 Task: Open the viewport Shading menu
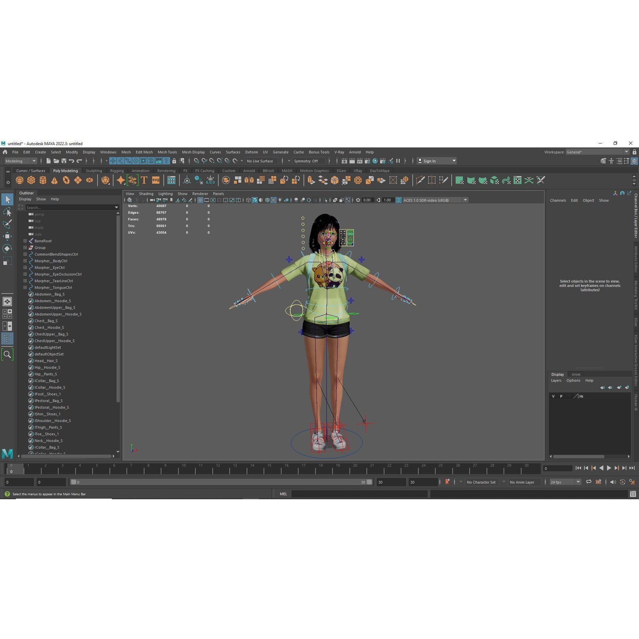click(146, 194)
